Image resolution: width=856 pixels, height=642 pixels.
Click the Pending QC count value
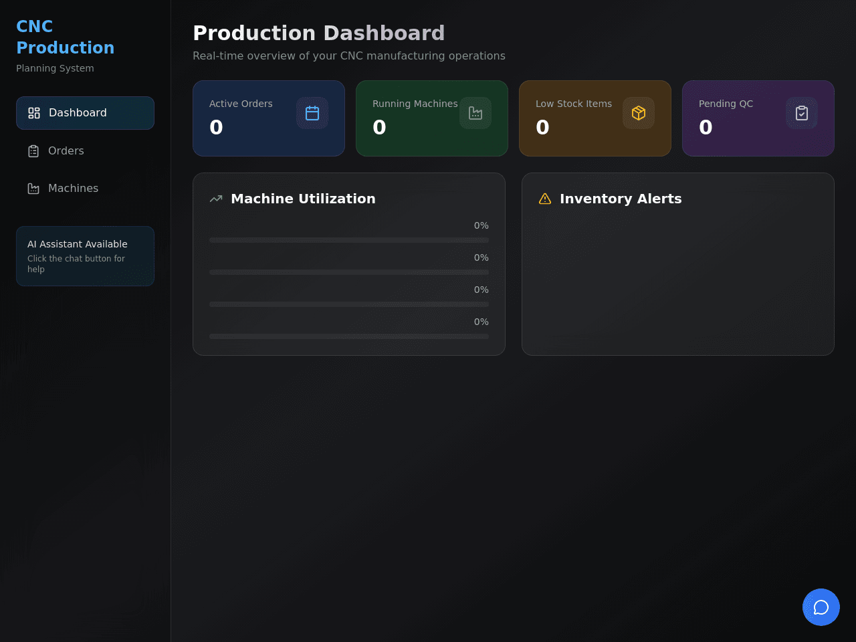[x=706, y=127]
